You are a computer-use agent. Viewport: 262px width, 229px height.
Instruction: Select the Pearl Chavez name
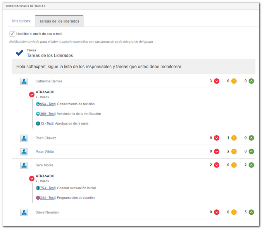pyautogui.click(x=46, y=138)
